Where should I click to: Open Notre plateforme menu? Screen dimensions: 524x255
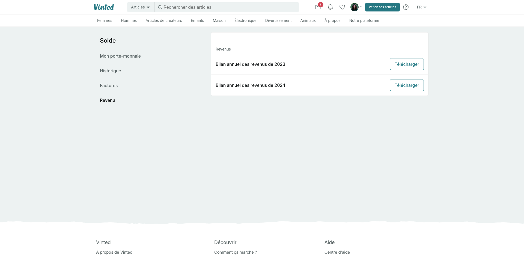coord(364,20)
